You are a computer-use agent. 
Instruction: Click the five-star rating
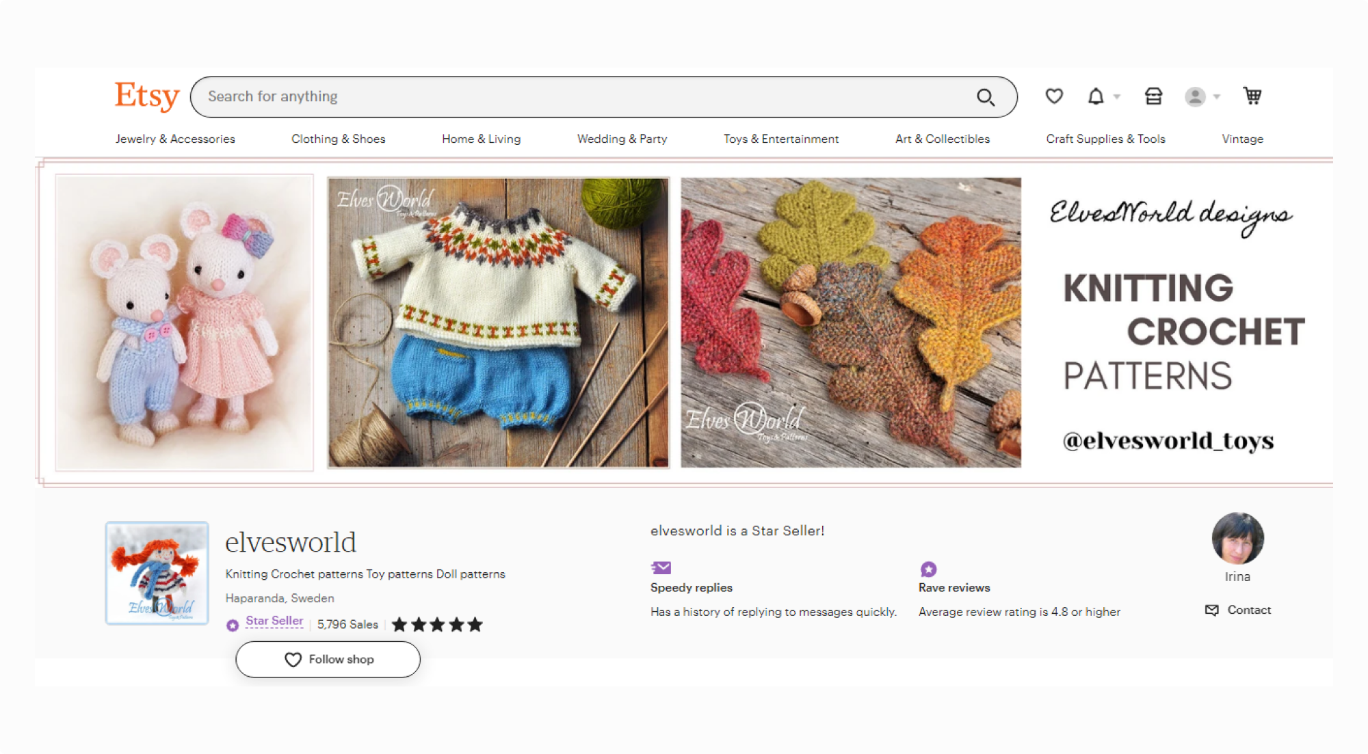437,624
